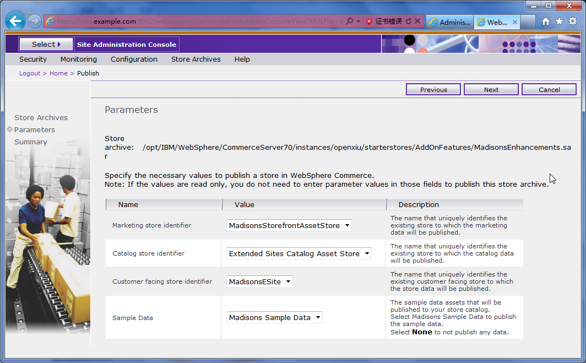Click the Internet Explorer page icon in address bar
The image size is (586, 363).
(x=50, y=21)
